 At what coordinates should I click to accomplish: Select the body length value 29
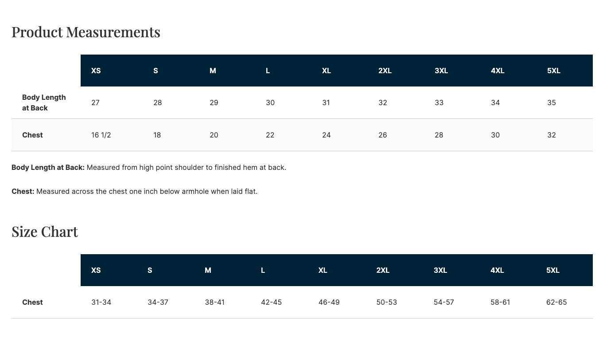(214, 102)
